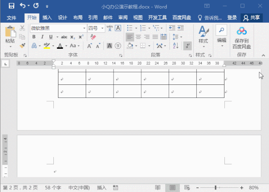This screenshot has width=269, height=192.
Task: Toggle Italic formatting
Action: tap(42, 37)
